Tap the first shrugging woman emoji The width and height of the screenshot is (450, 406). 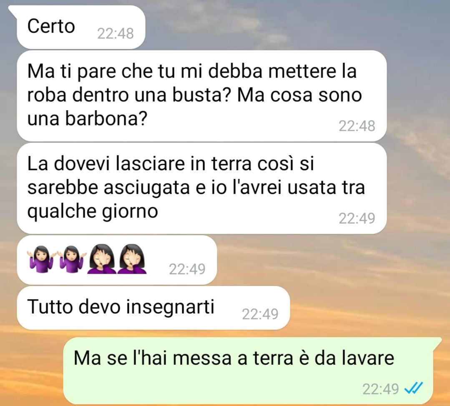[x=41, y=259]
